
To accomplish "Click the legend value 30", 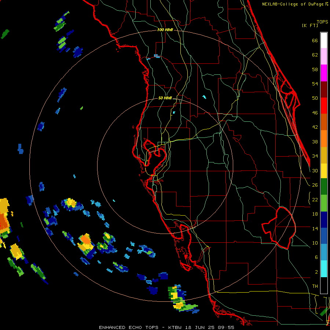I will (x=315, y=170).
